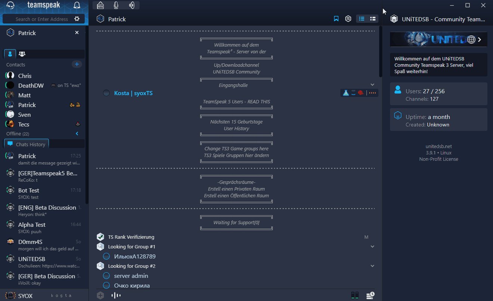
Task: Expand Kosta's channel chevron
Action: [x=372, y=84]
